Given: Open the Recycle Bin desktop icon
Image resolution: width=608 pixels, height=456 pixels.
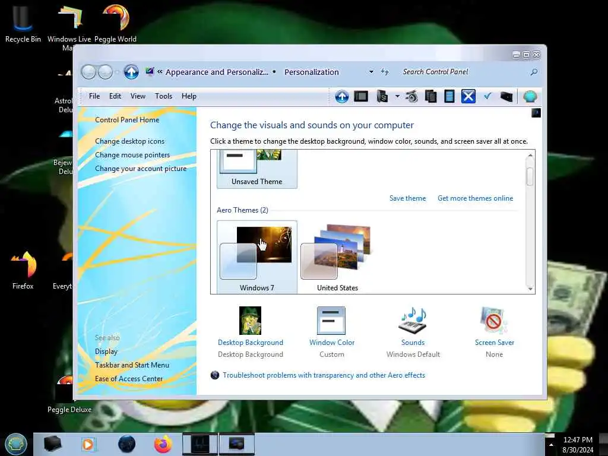Looking at the screenshot, I should pyautogui.click(x=23, y=23).
